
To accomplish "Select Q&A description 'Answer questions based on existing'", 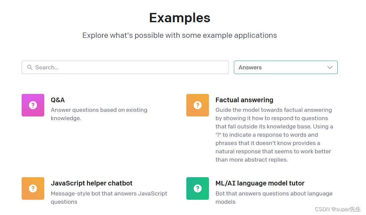I will pyautogui.click(x=99, y=110).
